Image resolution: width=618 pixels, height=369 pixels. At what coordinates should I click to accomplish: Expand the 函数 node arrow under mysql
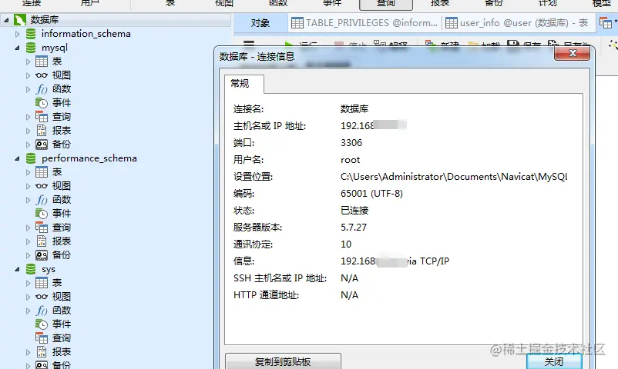pos(28,89)
